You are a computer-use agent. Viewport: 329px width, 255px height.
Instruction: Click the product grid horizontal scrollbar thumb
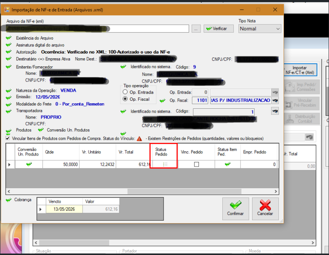point(184,191)
